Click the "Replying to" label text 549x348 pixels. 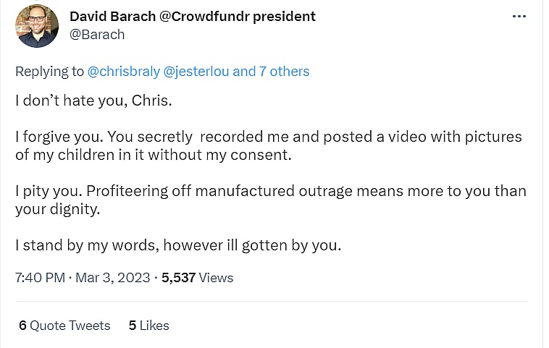point(49,71)
